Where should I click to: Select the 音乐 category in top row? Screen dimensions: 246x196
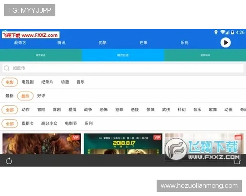click(80, 82)
